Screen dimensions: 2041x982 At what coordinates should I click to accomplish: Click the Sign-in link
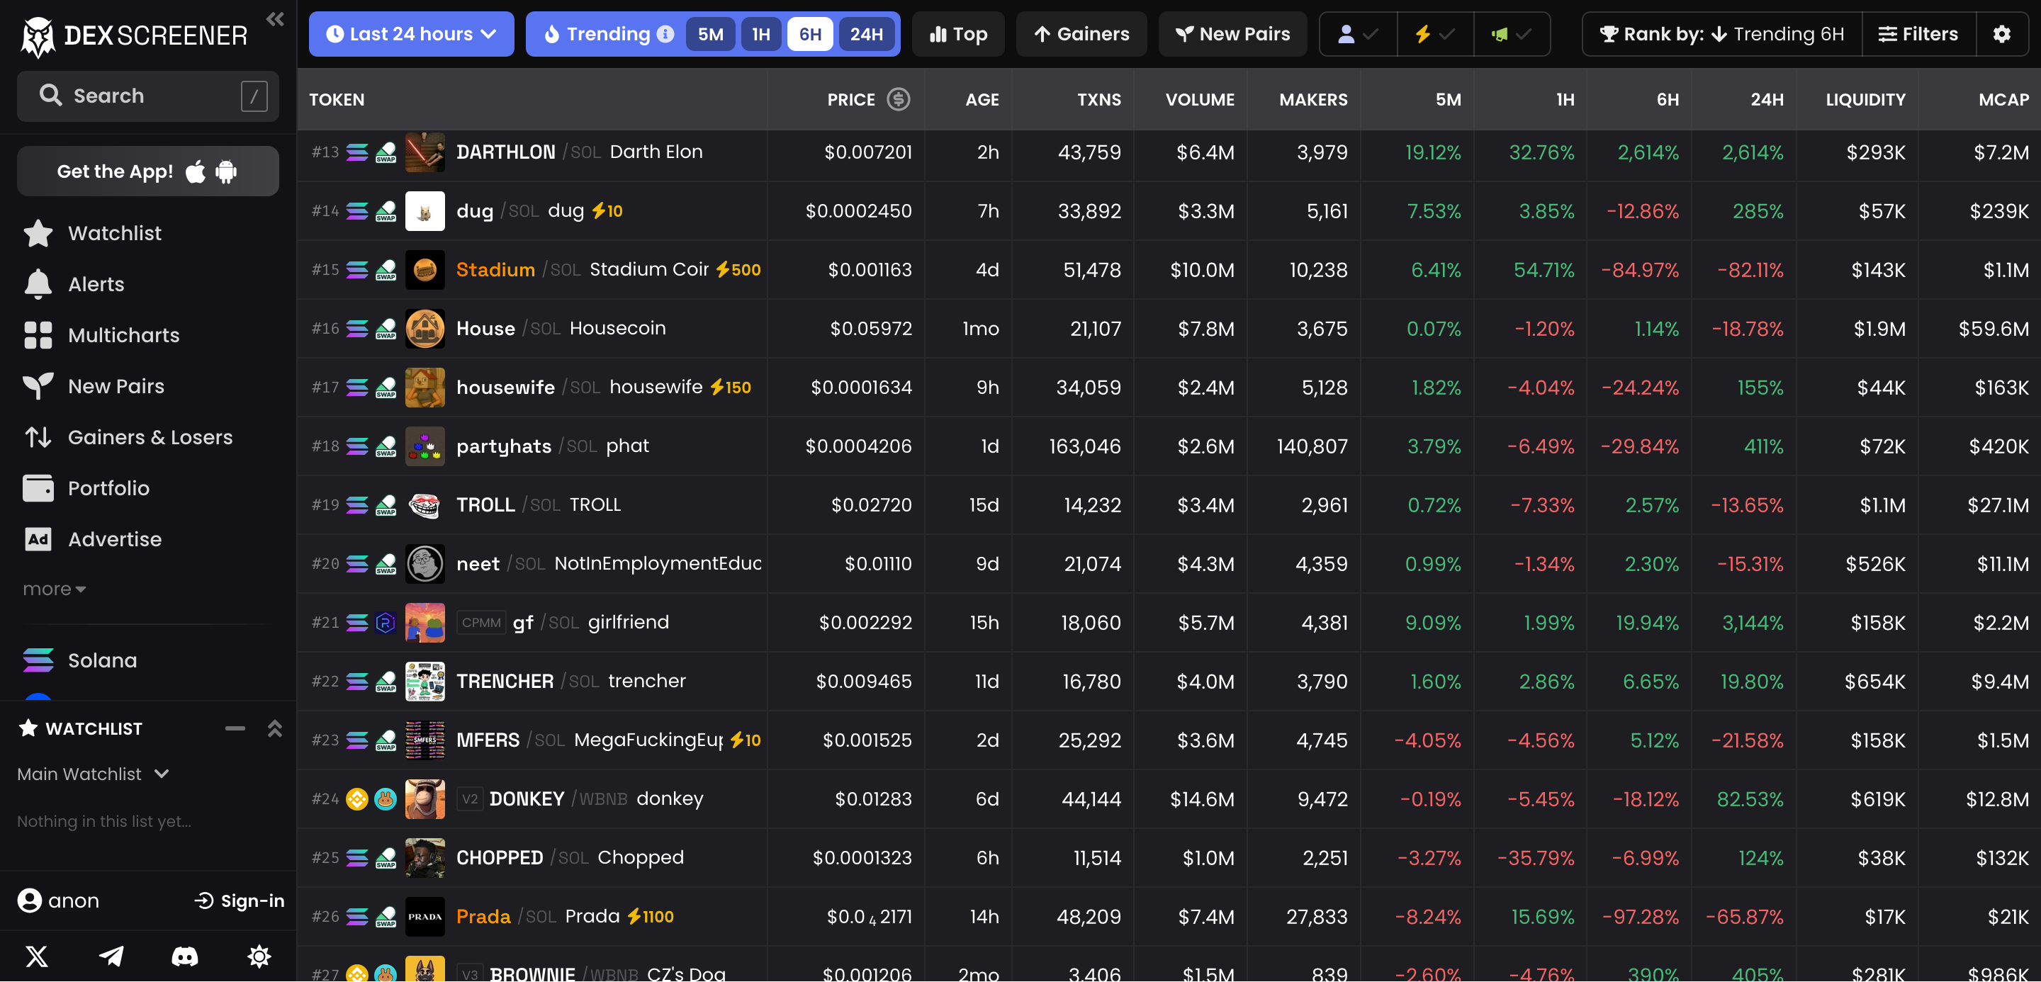click(240, 901)
